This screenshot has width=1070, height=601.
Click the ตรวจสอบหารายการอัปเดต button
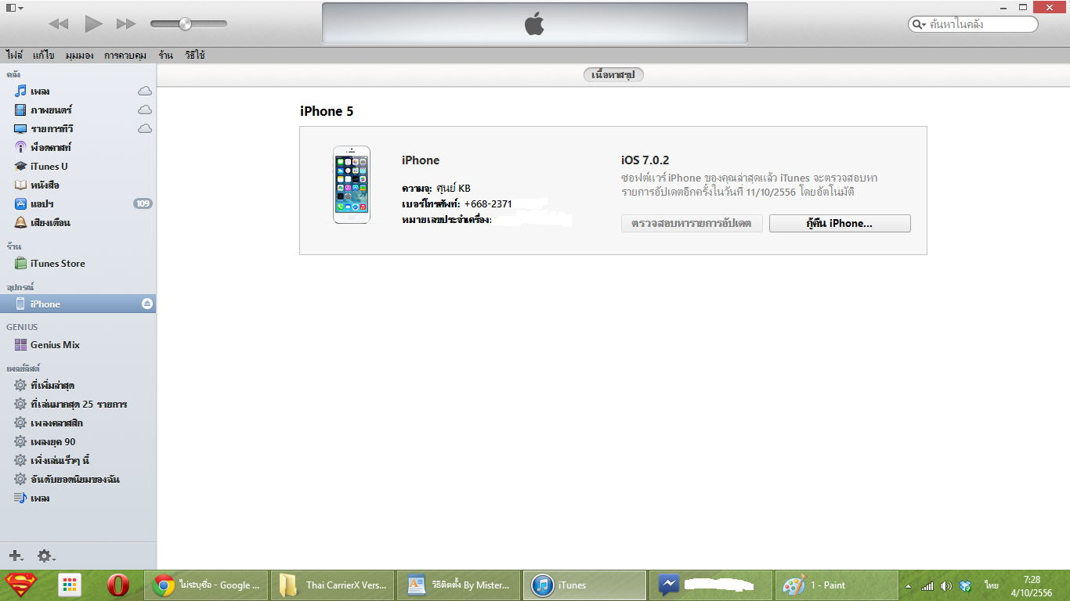coord(692,224)
